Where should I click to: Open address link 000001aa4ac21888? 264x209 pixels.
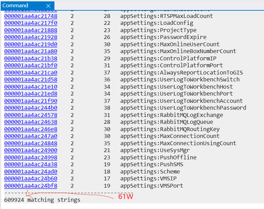[x=31, y=30]
